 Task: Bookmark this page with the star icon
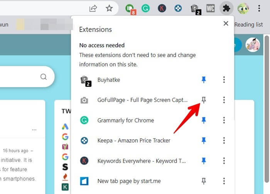tap(109, 8)
